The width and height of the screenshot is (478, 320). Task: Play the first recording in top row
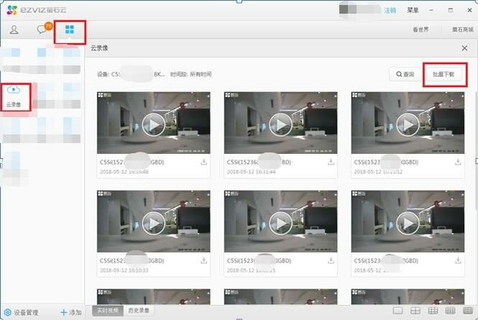[x=153, y=124]
